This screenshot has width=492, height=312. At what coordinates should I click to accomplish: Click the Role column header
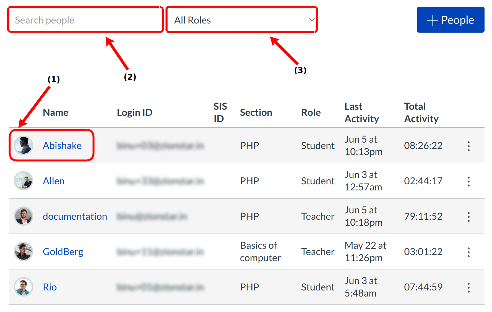pyautogui.click(x=311, y=112)
